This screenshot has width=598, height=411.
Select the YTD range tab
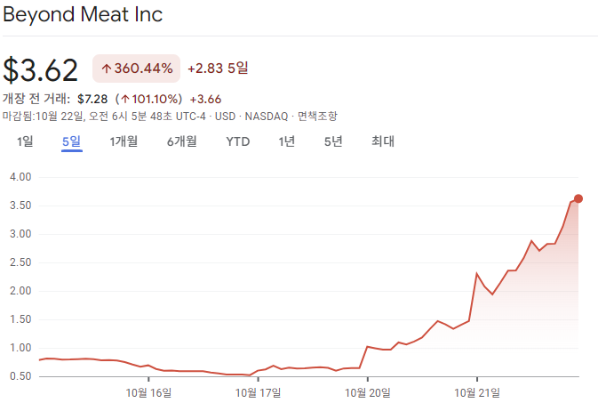pyautogui.click(x=237, y=141)
